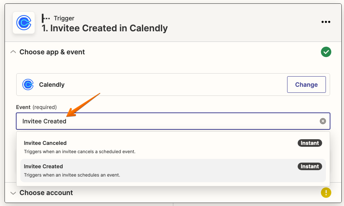Click the green completed checkmark icon

pos(326,52)
